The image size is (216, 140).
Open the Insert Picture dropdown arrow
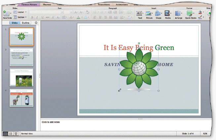152,13
